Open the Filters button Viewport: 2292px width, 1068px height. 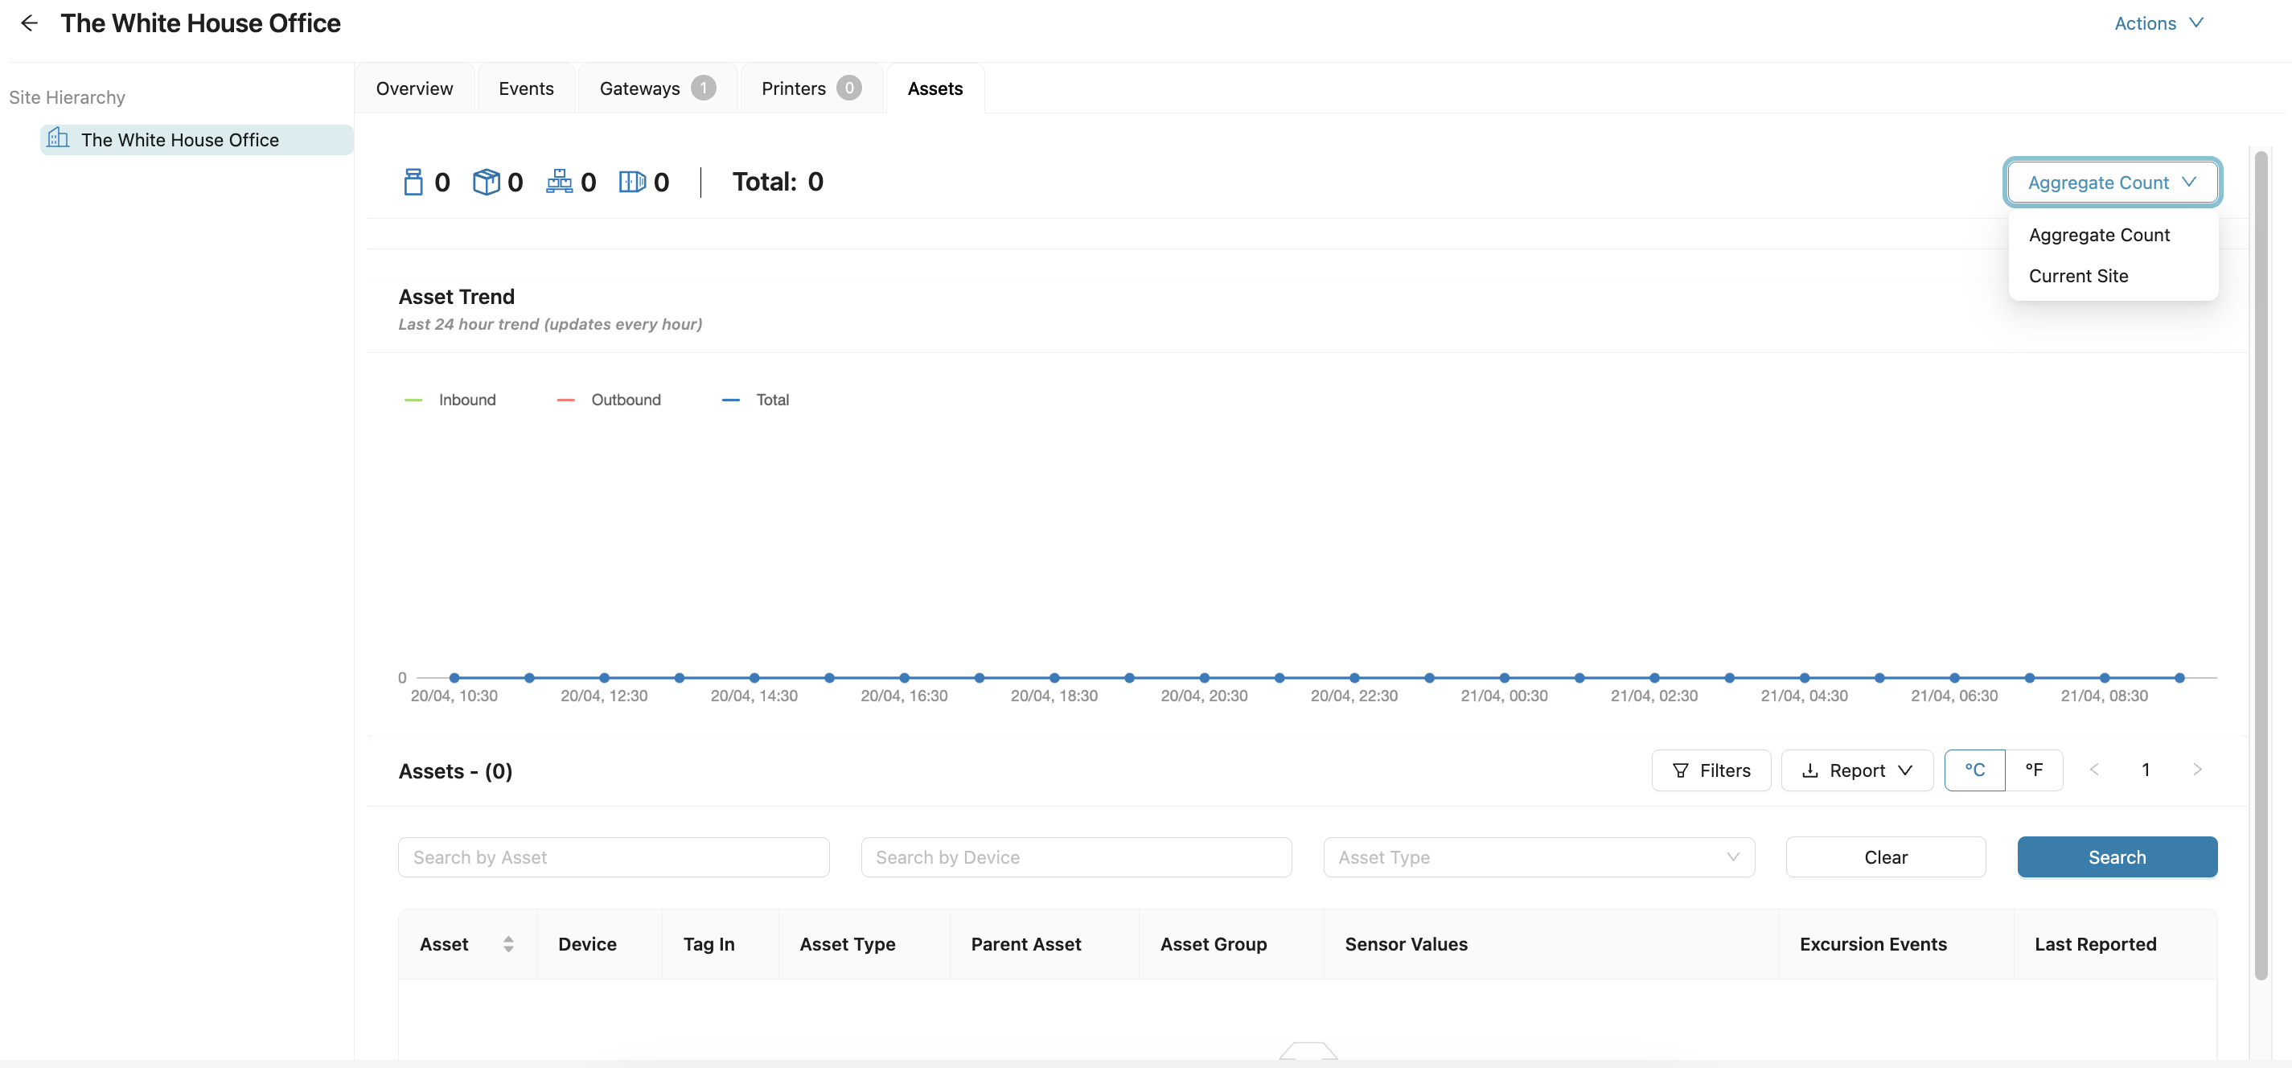(x=1711, y=770)
